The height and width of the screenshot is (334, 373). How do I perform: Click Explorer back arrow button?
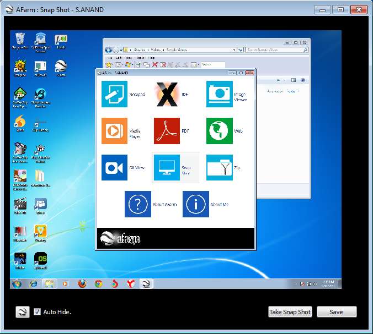[108, 50]
